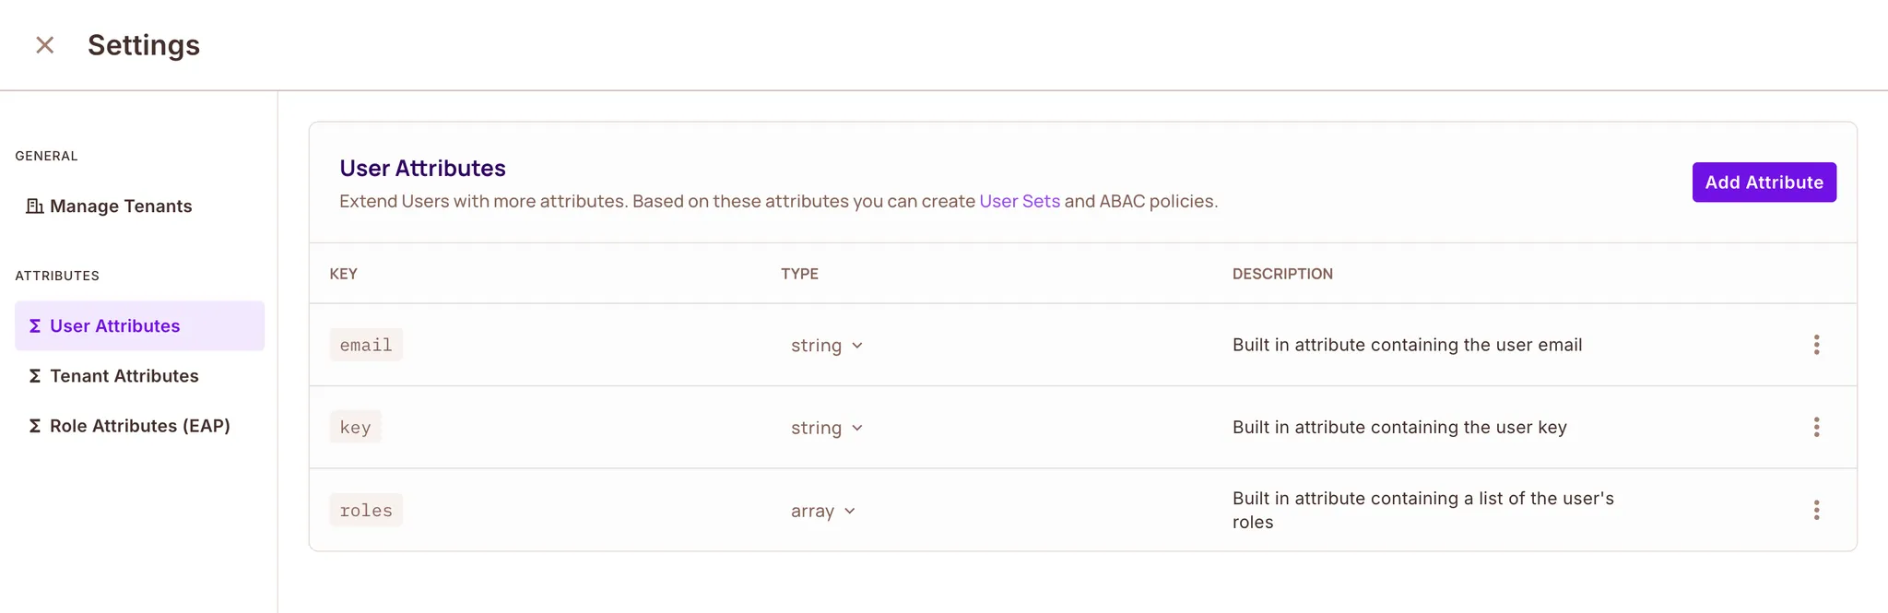The height and width of the screenshot is (613, 1888).
Task: Open the three-dot menu for the roles attribute
Action: pyautogui.click(x=1816, y=510)
